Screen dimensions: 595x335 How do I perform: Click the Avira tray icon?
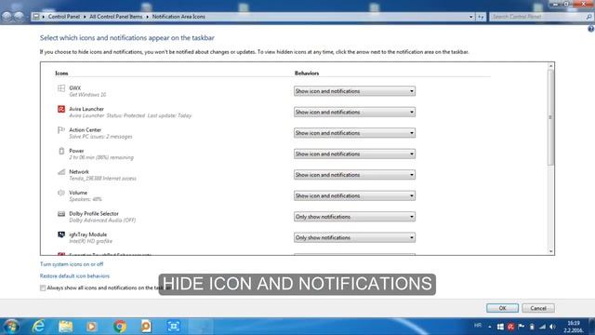510,327
